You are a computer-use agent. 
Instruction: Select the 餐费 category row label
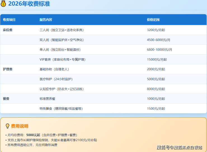click(6, 99)
